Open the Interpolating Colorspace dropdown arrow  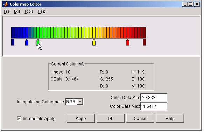80,101
